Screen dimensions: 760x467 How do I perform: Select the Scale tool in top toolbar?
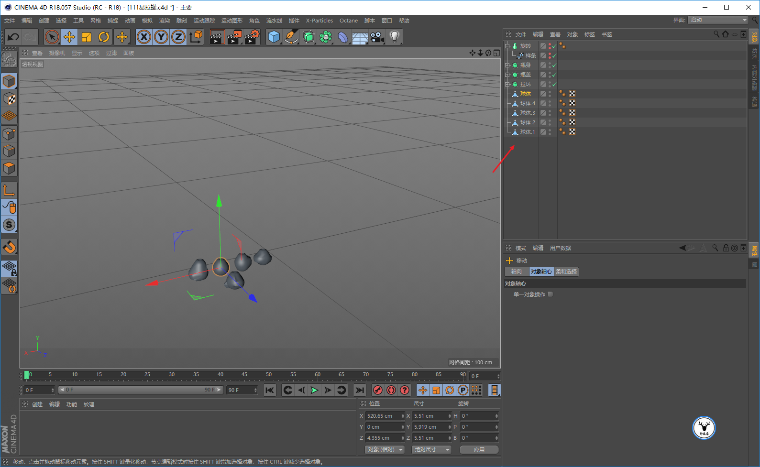click(x=87, y=37)
